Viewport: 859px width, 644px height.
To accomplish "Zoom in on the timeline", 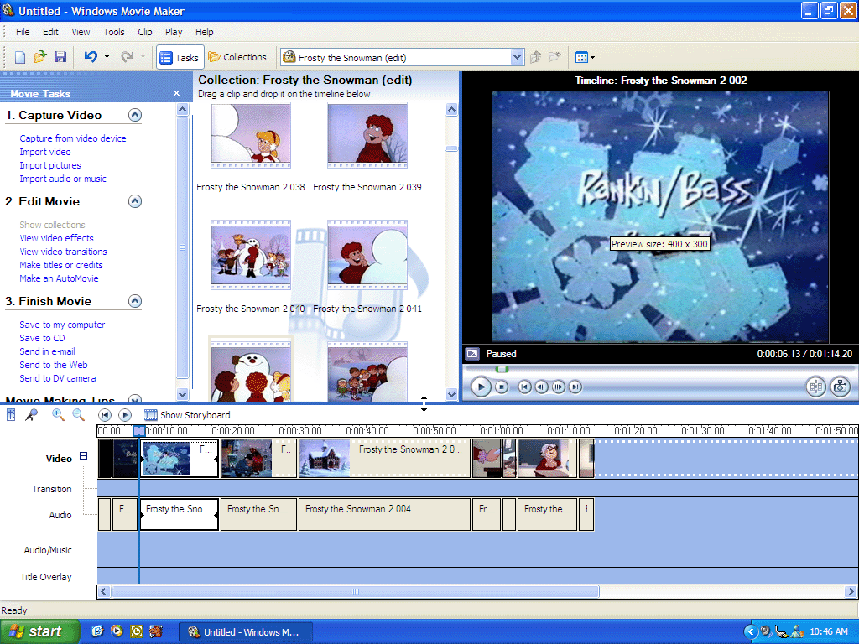I will tap(58, 414).
